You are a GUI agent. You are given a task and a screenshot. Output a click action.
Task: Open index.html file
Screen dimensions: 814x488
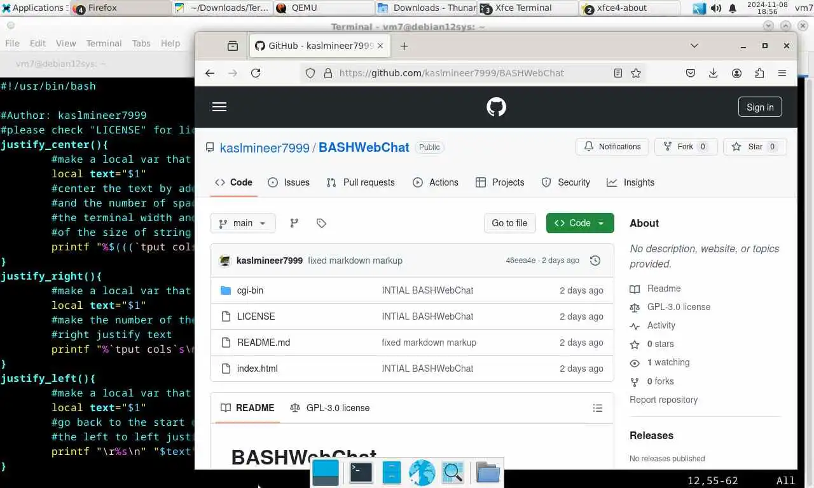[257, 369]
